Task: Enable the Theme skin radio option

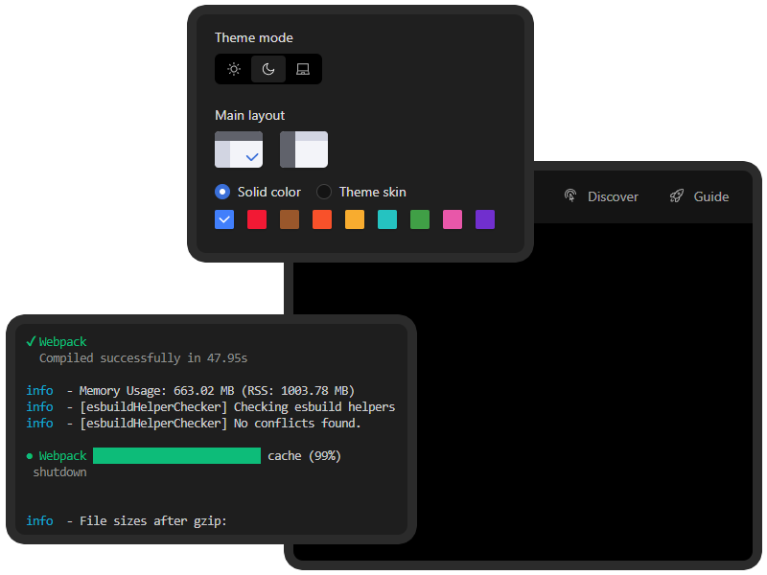Action: pos(324,192)
